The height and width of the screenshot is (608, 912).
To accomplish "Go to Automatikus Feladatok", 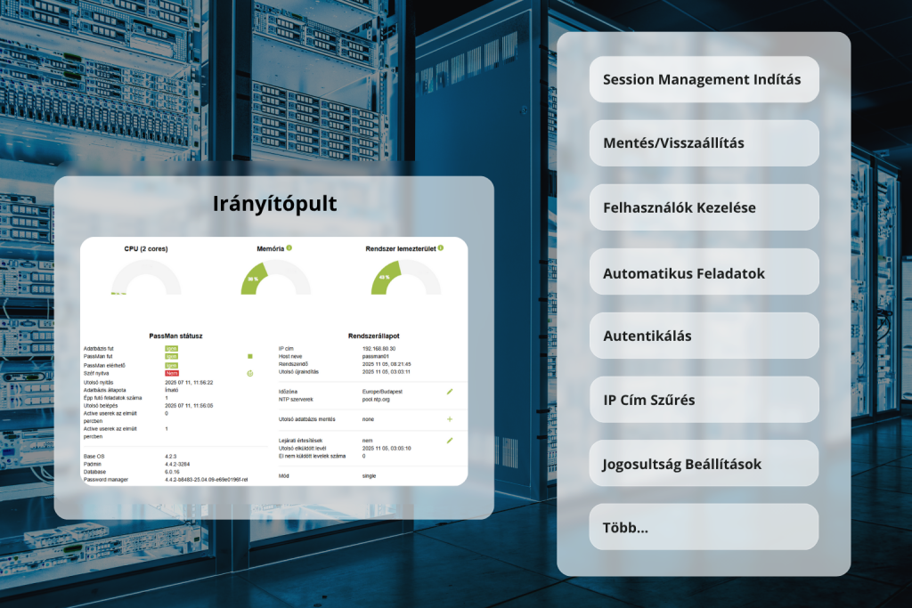I will coord(704,272).
